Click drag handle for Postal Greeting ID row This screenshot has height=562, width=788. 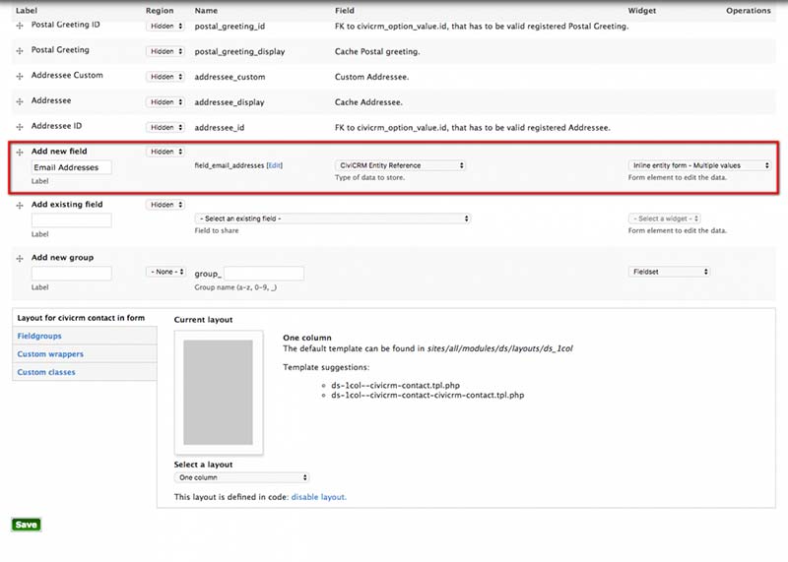[x=20, y=25]
